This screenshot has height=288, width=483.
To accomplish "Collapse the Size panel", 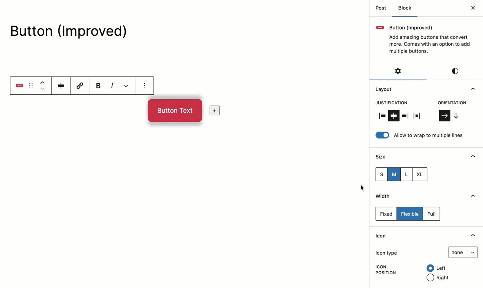I will tap(473, 156).
